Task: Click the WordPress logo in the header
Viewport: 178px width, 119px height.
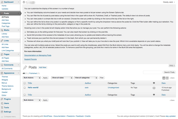Action: 24,2
